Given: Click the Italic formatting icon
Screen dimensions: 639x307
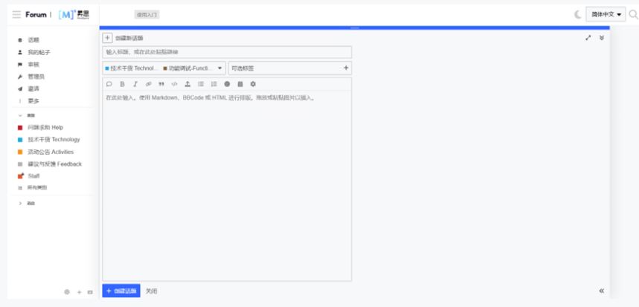Looking at the screenshot, I should 135,84.
